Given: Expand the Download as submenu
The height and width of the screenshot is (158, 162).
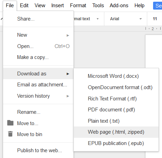Looking at the screenshot, I should click(38, 74).
